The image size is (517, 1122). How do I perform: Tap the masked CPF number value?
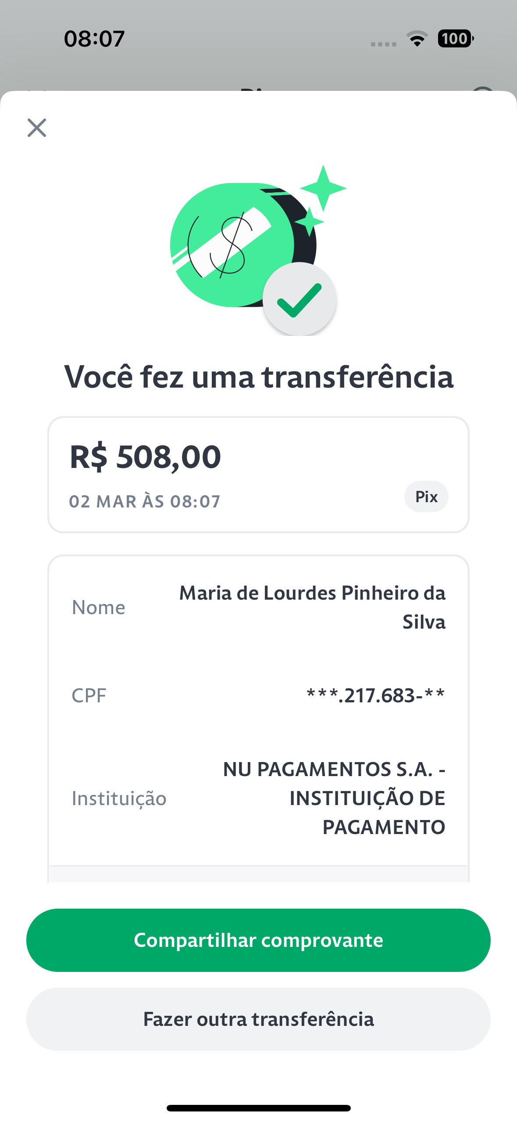[376, 695]
